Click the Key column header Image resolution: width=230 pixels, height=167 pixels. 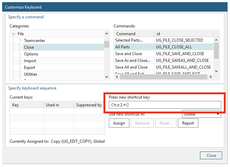27,105
